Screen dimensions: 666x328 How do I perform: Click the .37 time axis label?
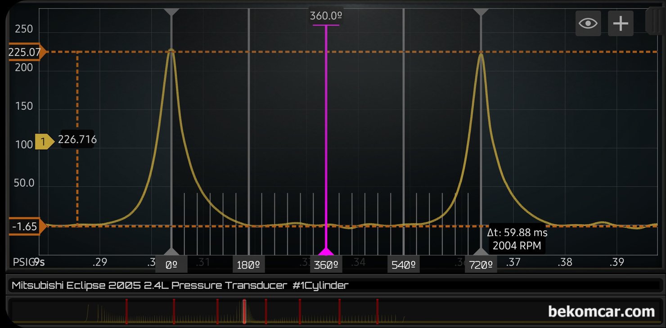coord(513,262)
